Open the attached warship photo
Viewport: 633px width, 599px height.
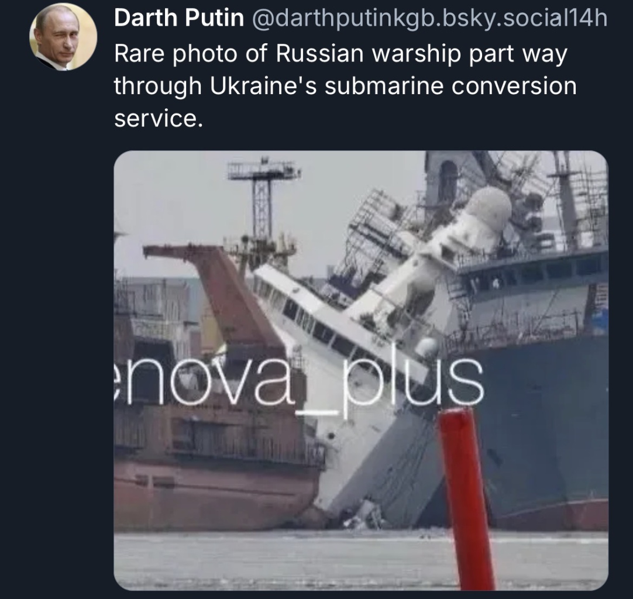[361, 370]
